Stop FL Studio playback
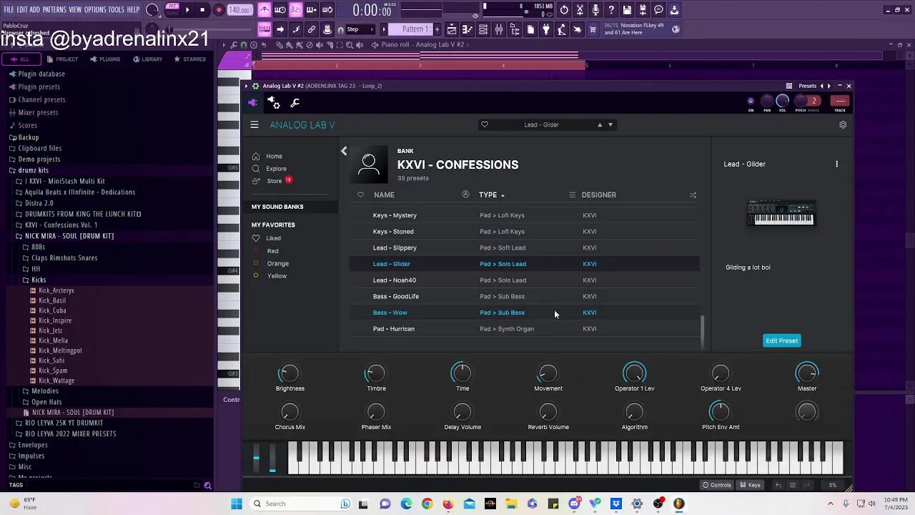Screen dimensions: 915x515 (x=203, y=10)
